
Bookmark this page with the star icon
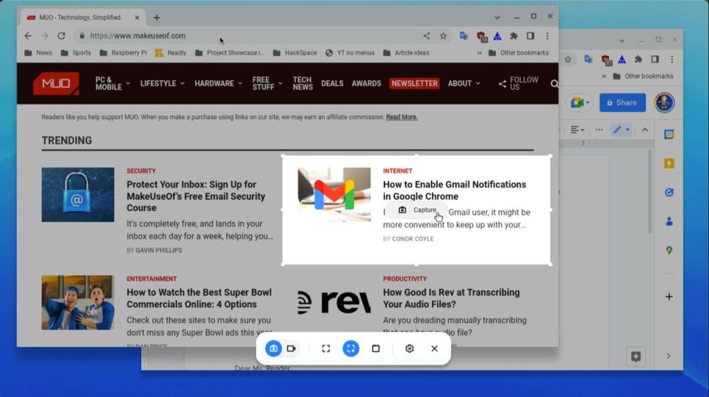coord(443,36)
